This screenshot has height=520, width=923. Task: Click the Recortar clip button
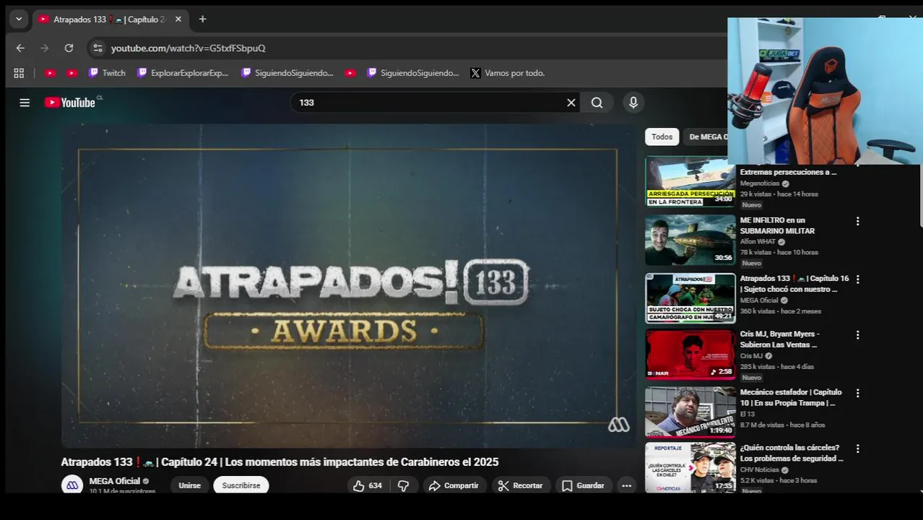pyautogui.click(x=521, y=485)
